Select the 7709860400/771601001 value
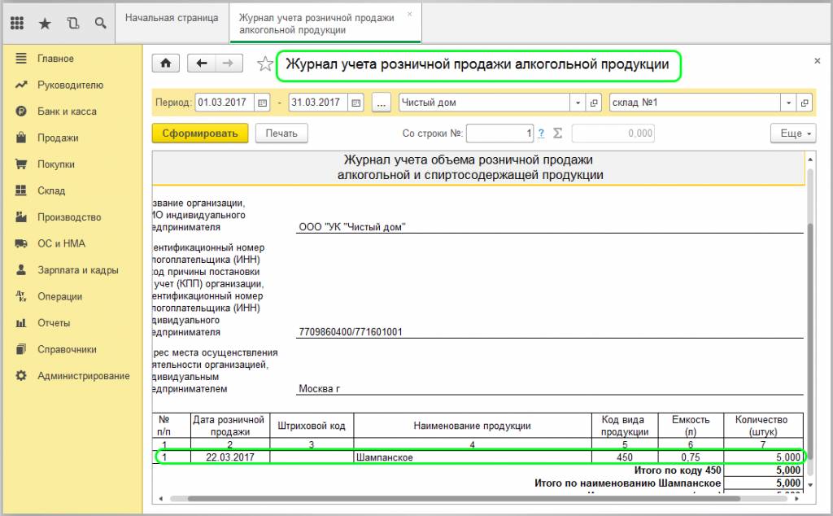This screenshot has width=833, height=516. [351, 332]
